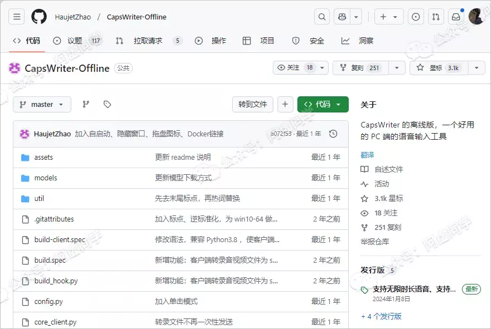Open the issues icon in header
This screenshot has height=329, width=491.
[x=416, y=17]
